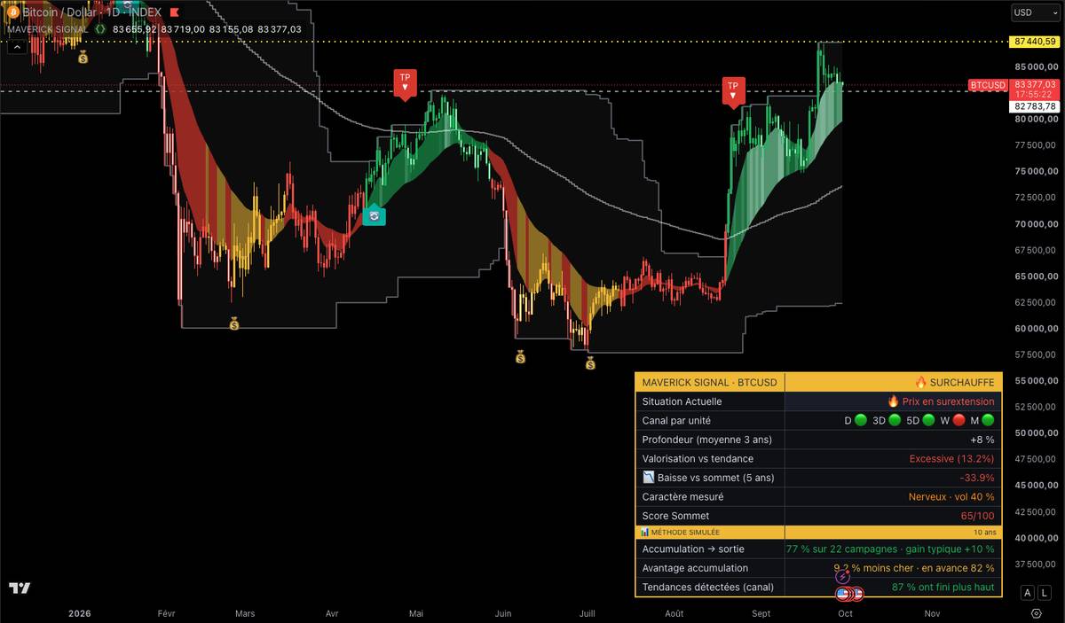Open MAVERICK SIGNAL indicator source code braces
The image size is (1065, 623).
click(100, 29)
